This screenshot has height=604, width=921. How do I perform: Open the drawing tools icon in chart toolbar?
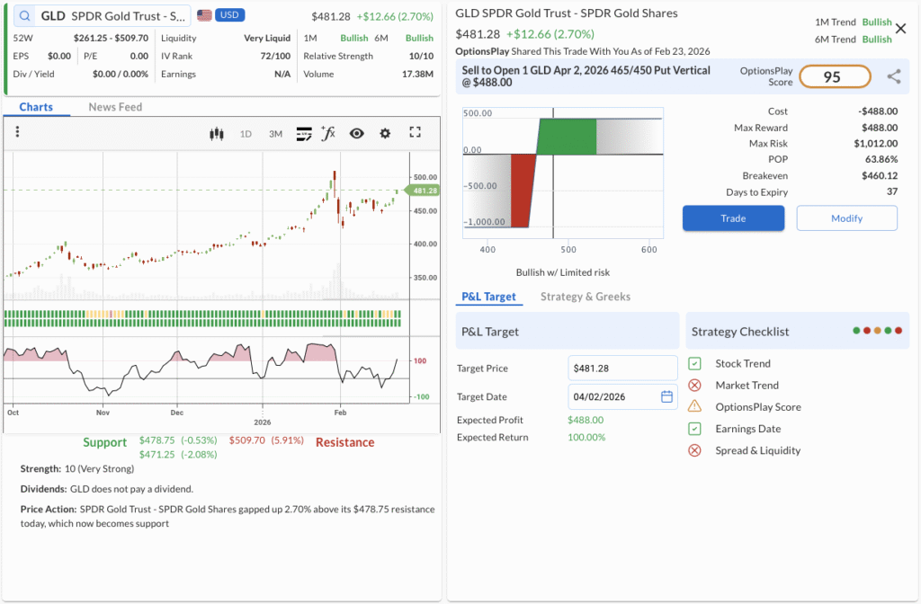point(303,134)
